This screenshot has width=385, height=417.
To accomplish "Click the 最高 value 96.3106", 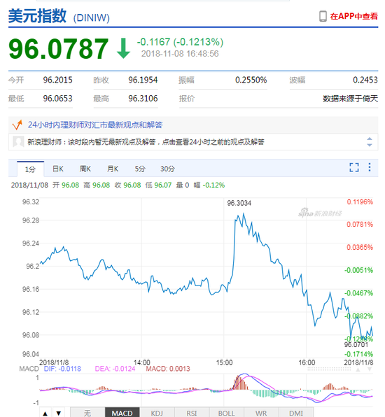I will [x=143, y=99].
